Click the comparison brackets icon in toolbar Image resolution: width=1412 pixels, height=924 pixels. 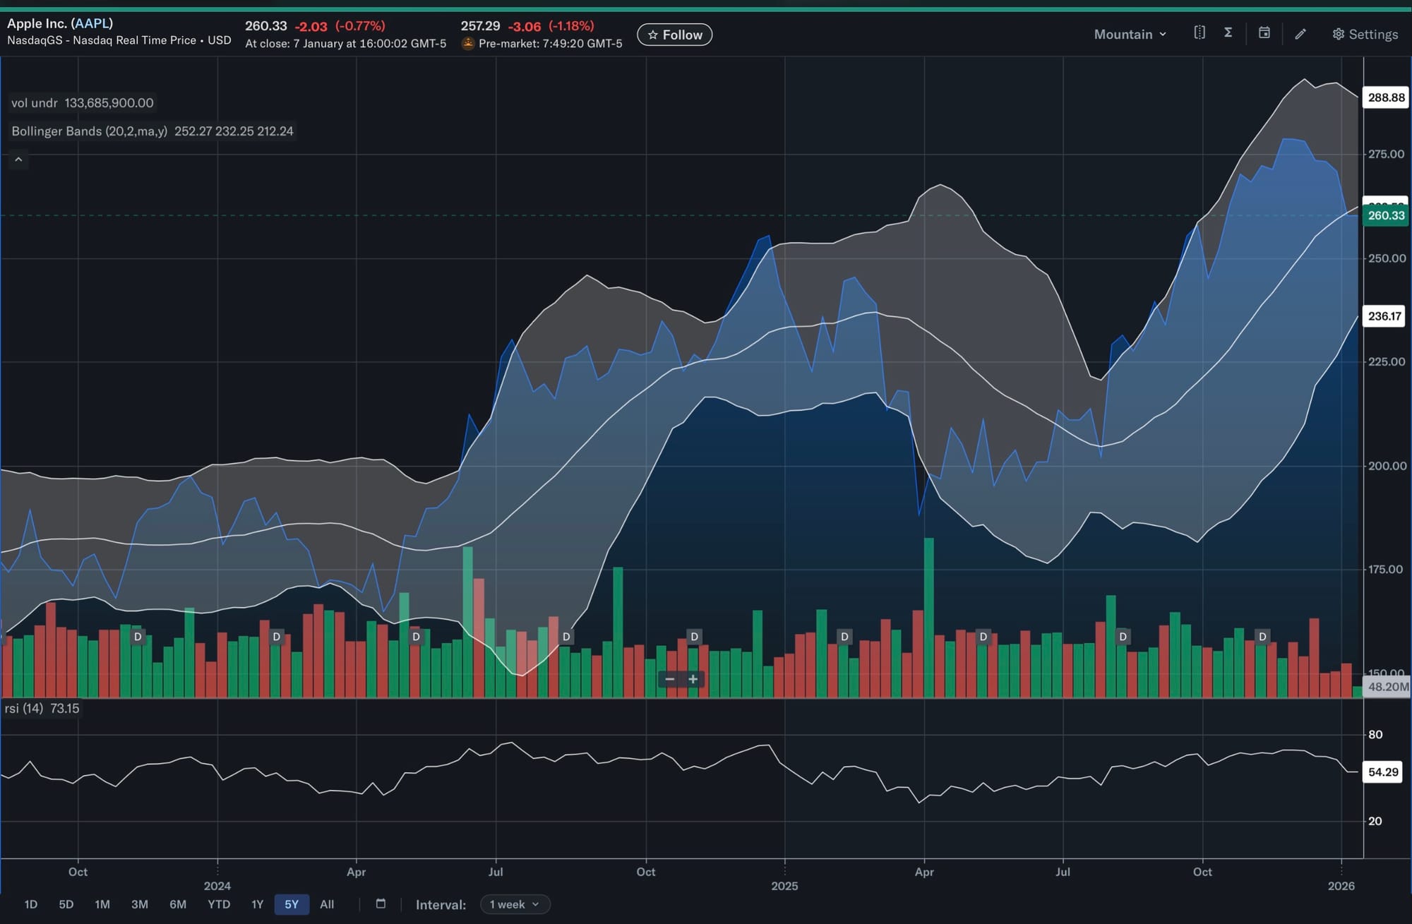pyautogui.click(x=1199, y=33)
